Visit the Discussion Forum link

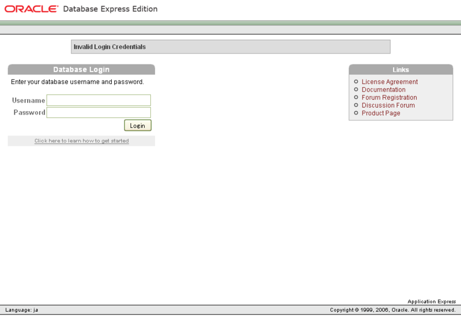pos(388,105)
